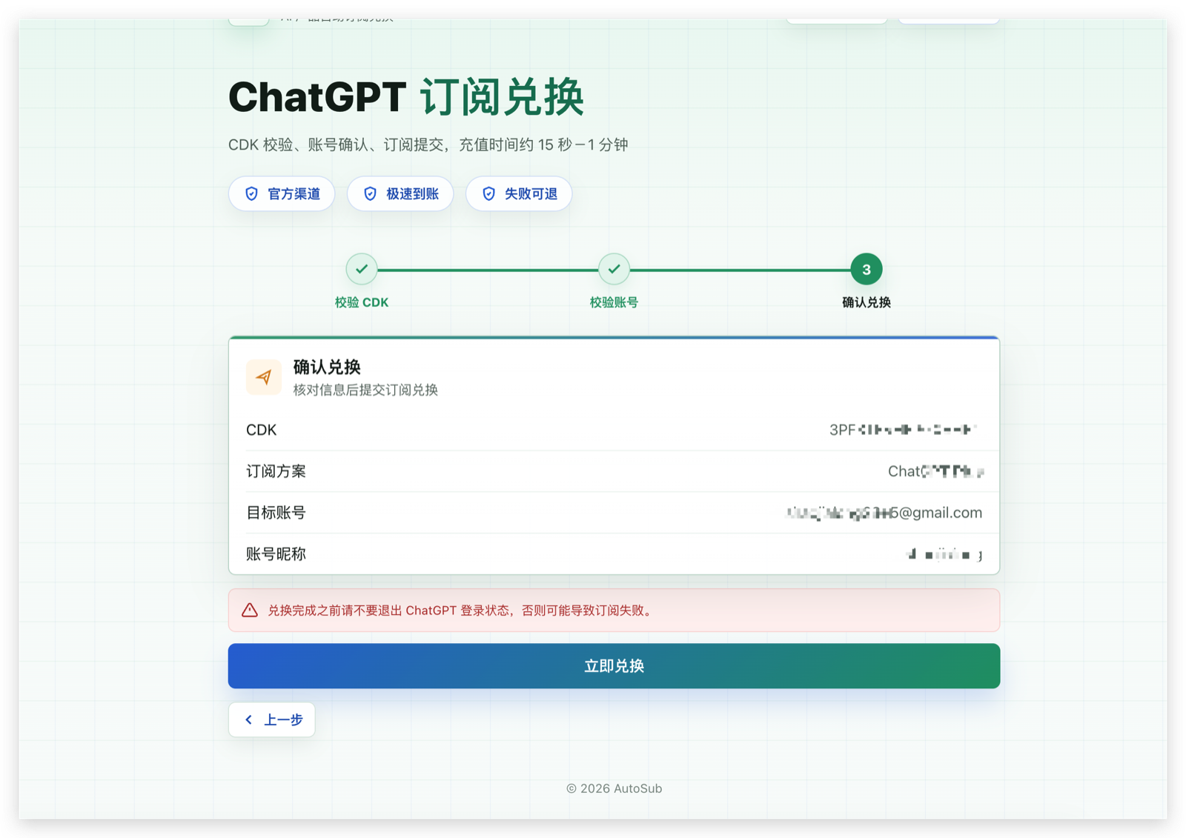Click the warning triangle icon in the alert
The height and width of the screenshot is (838, 1186).
(x=250, y=611)
